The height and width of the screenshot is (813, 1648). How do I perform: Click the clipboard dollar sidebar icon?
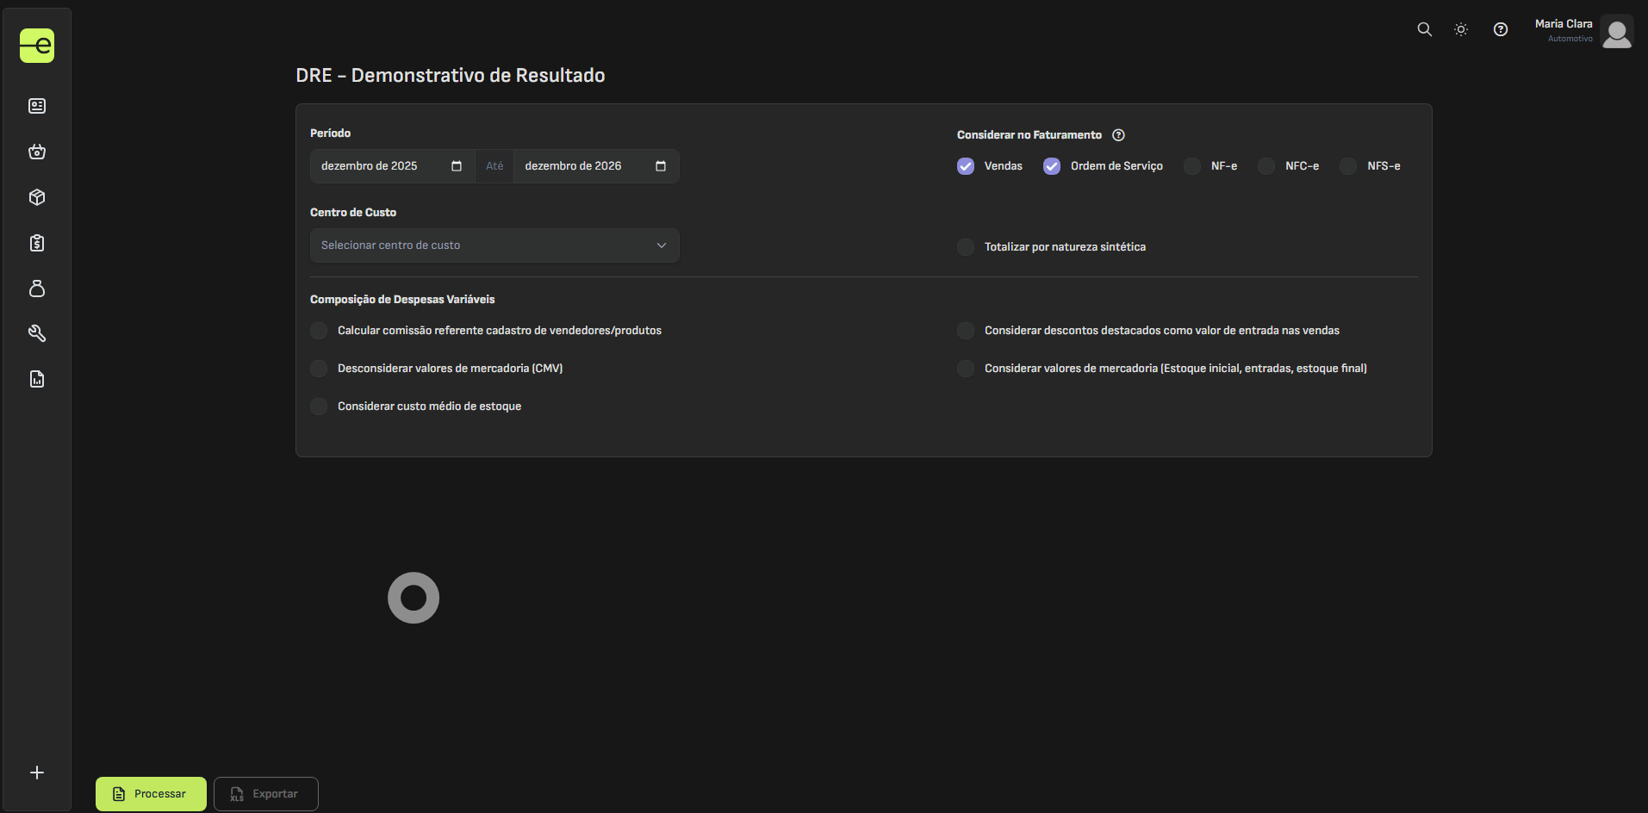(x=37, y=243)
